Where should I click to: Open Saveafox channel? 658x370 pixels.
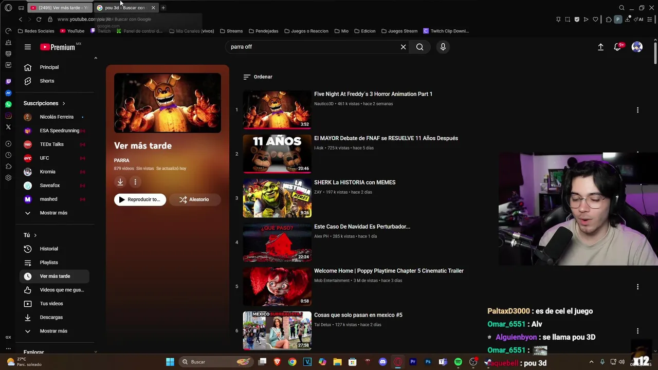coord(54,186)
